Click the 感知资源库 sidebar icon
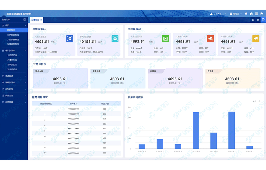This screenshot has height=170, width=266. [3, 50]
